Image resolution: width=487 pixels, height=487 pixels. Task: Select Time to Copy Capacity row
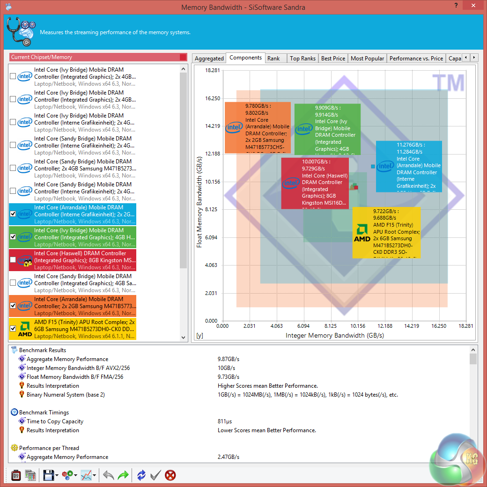click(240, 421)
